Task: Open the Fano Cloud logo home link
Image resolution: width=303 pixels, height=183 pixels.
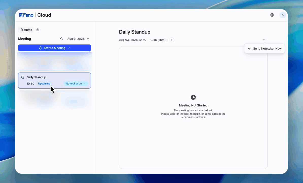Action: 35,15
